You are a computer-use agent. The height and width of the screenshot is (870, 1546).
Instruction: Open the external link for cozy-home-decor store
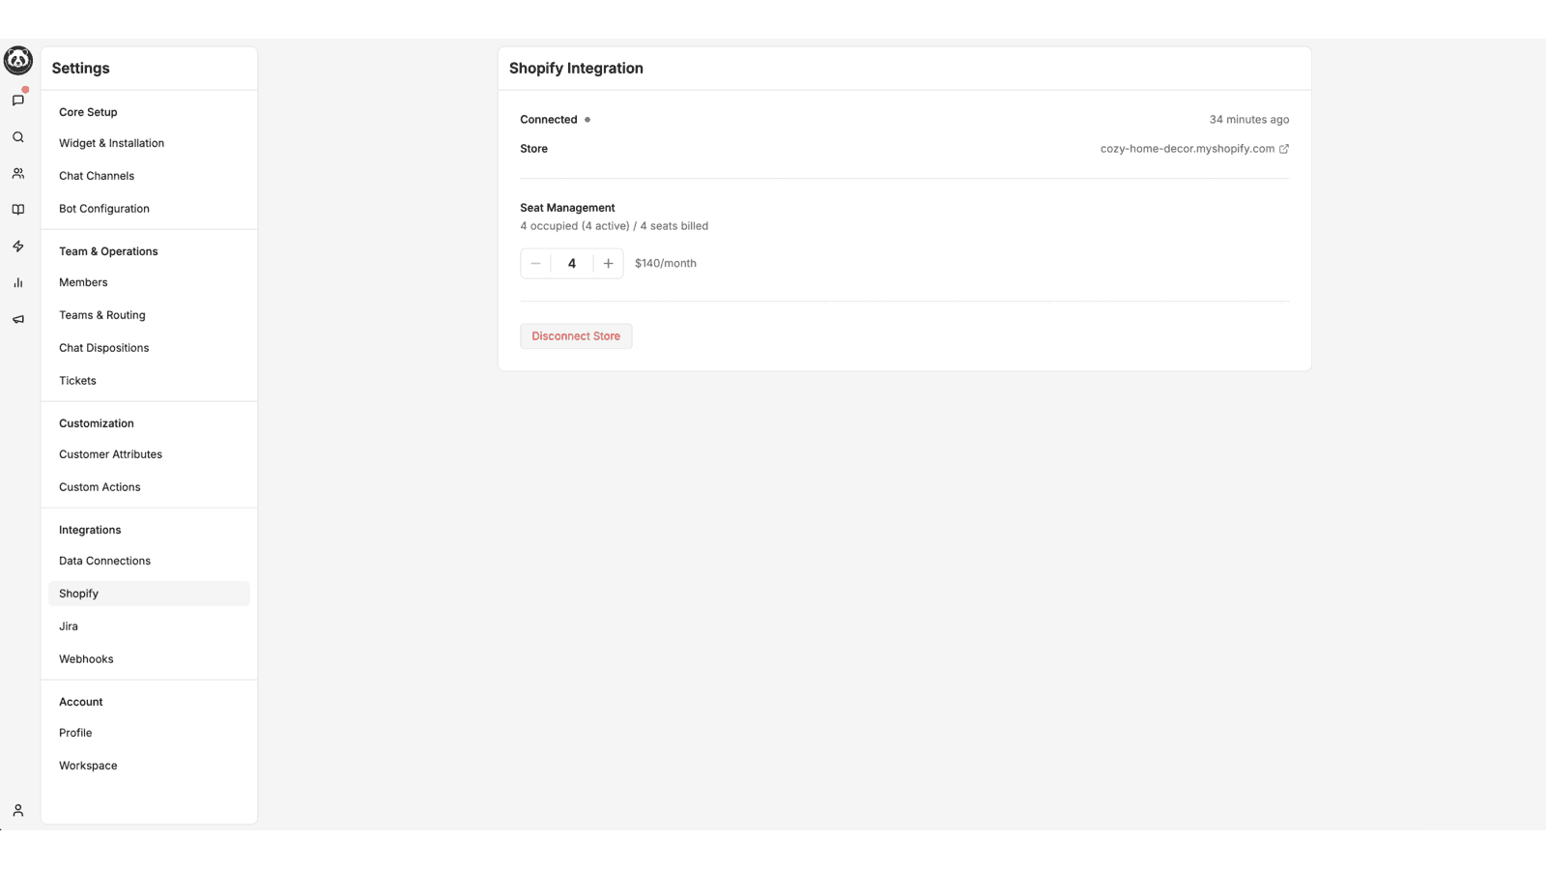(x=1285, y=148)
